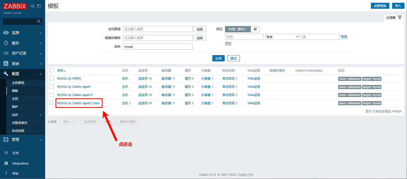Viewport: 407px width, 179px height.
Task: Check the MySQL by Zabbix agent 2 plus checkbox
Action: pyautogui.click(x=51, y=103)
